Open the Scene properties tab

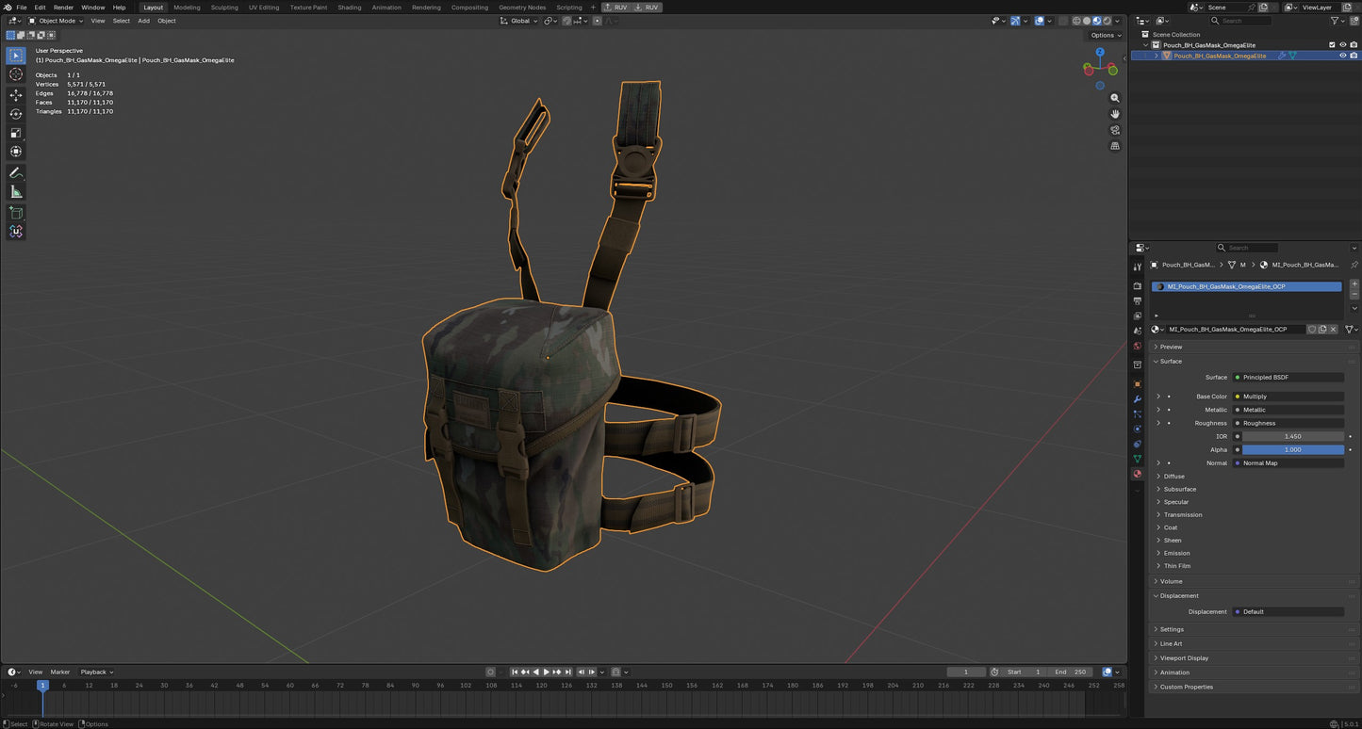1138,331
